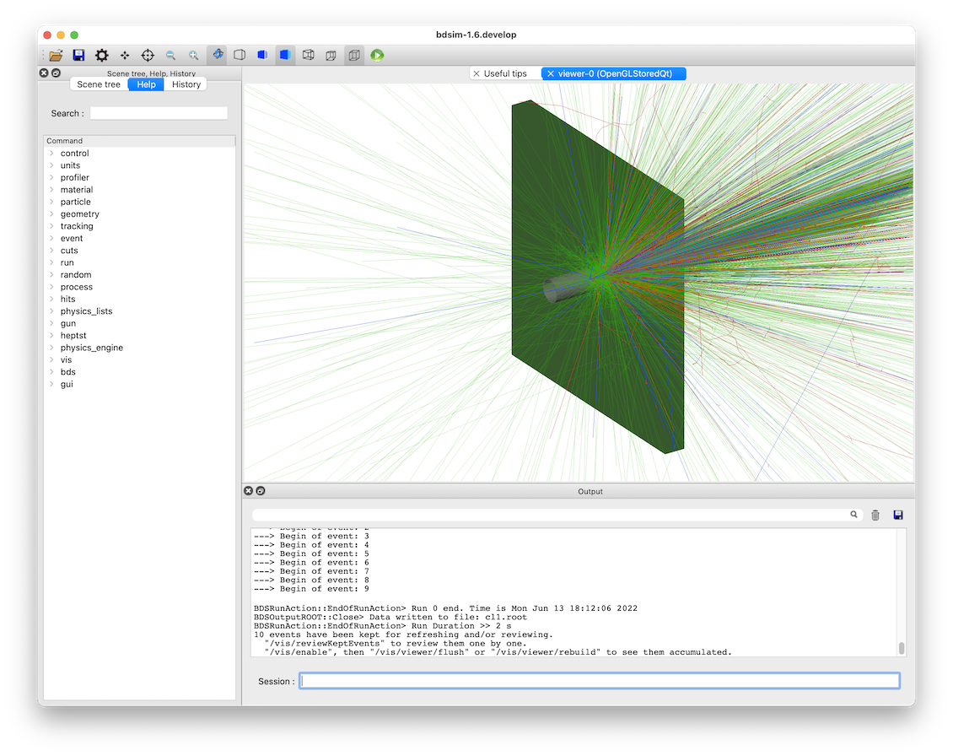
Task: Expand the units command group
Action: click(x=51, y=165)
